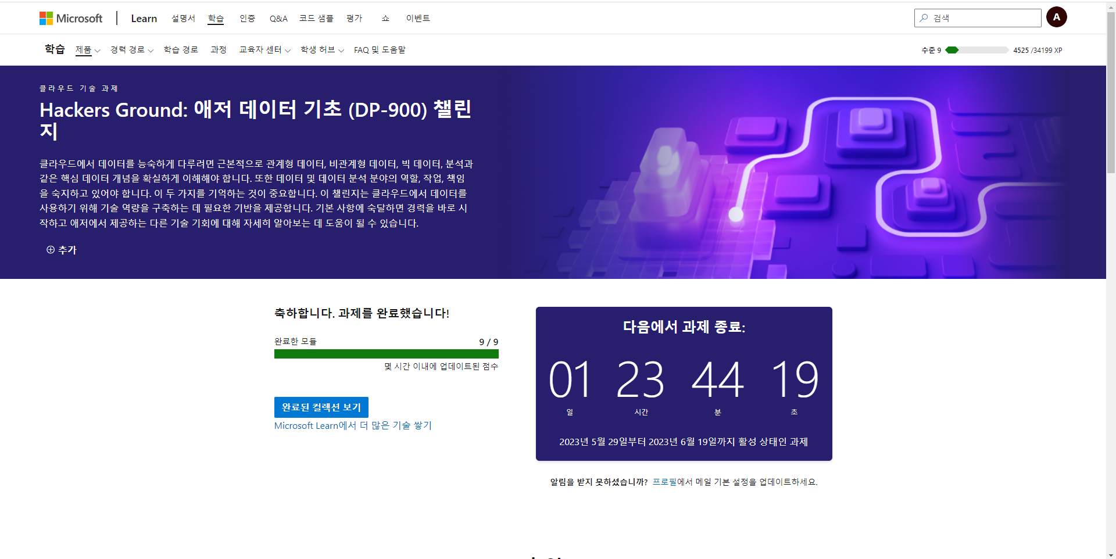
Task: Select 과정 in the navigation
Action: (x=218, y=50)
